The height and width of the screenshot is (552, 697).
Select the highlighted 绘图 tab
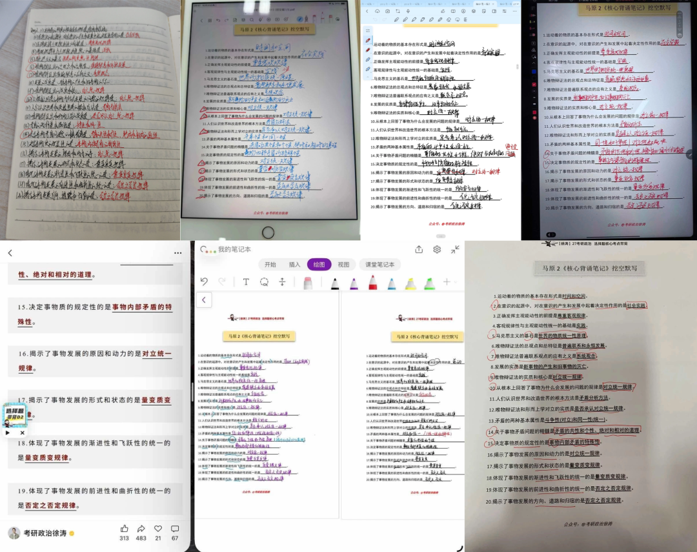click(319, 264)
